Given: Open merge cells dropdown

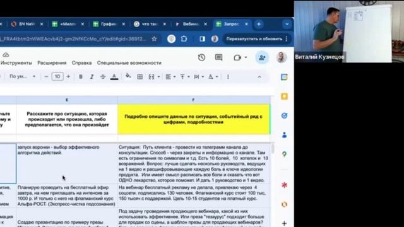Looking at the screenshot, I should pos(154,77).
